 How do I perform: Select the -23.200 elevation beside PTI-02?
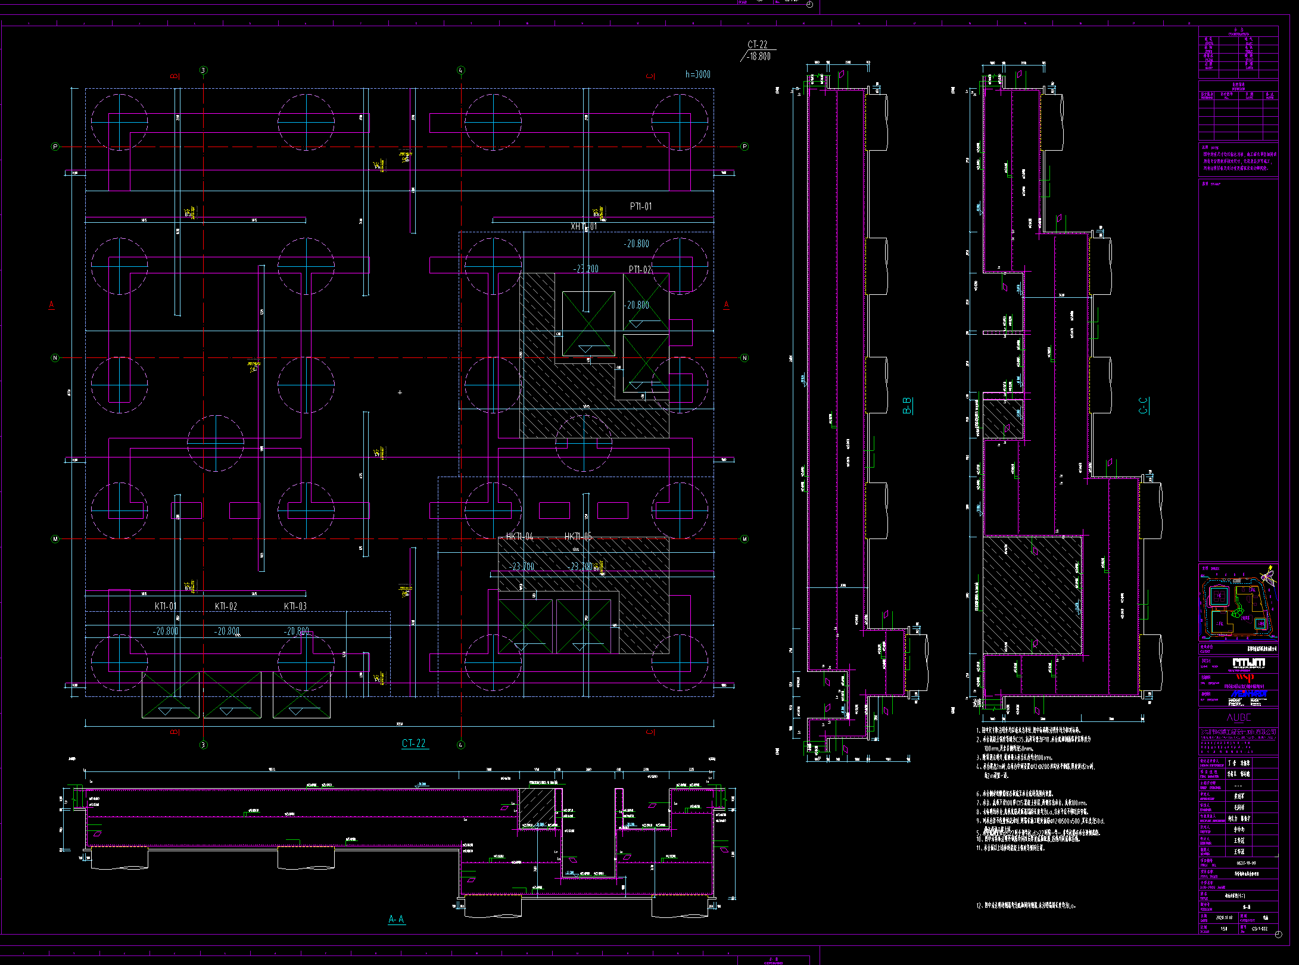click(586, 269)
